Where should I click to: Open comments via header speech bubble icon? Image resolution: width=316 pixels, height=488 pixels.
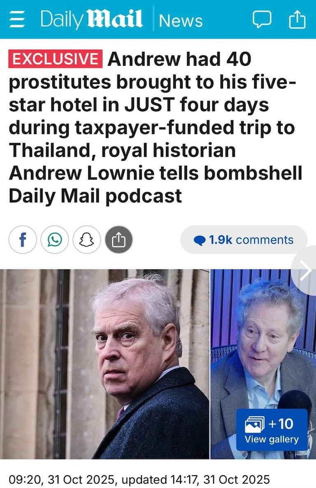click(x=262, y=19)
